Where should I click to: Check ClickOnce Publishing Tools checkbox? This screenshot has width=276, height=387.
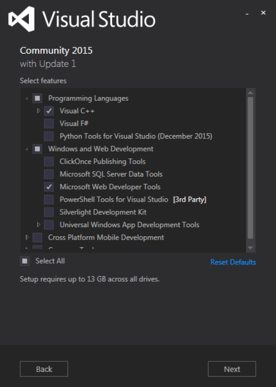[49, 161]
